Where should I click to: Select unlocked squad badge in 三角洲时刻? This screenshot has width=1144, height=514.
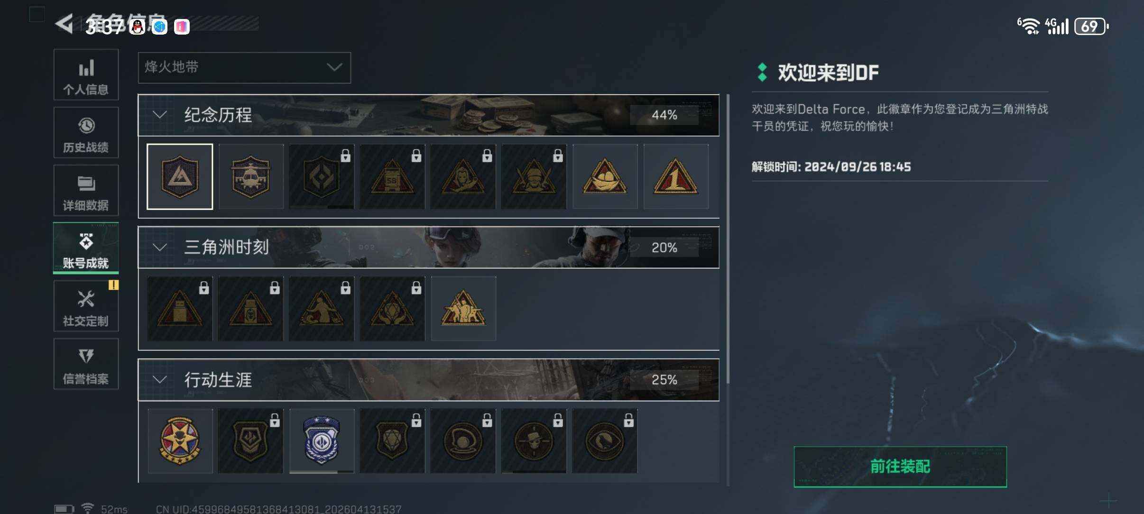(x=463, y=309)
